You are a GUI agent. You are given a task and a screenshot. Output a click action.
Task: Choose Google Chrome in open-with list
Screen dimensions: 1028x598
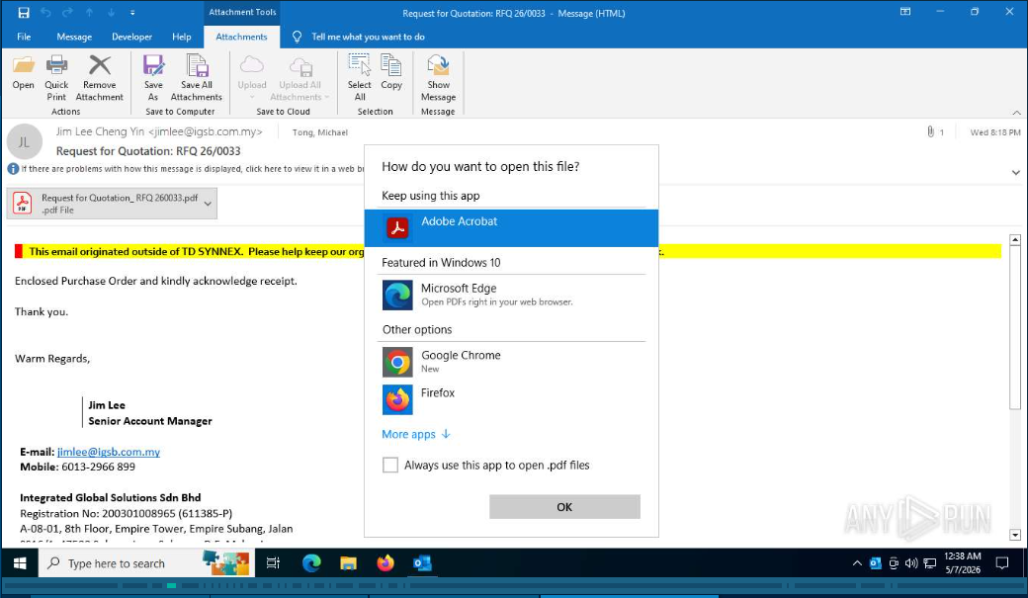coord(511,362)
